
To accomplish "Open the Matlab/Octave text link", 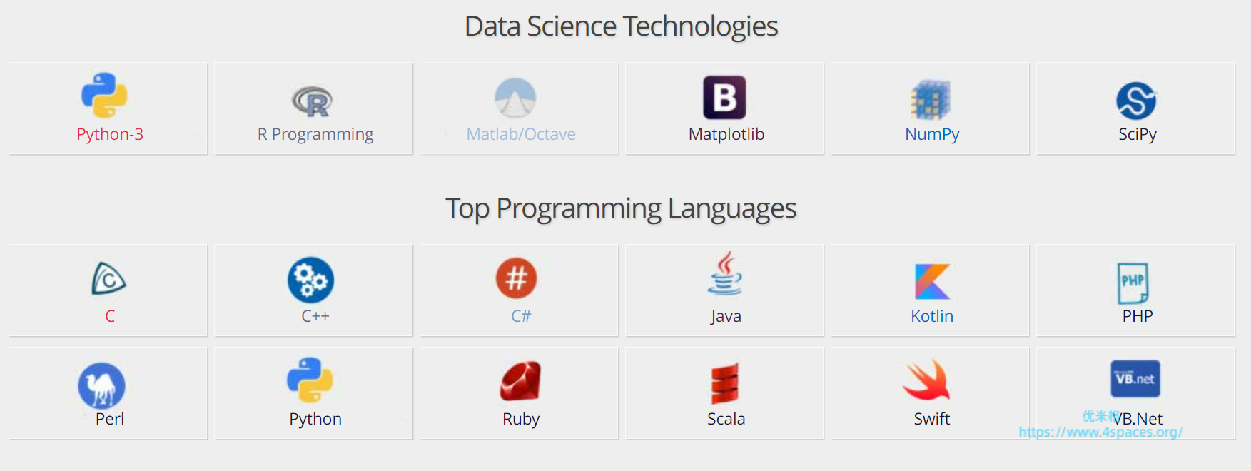I will coord(521,134).
